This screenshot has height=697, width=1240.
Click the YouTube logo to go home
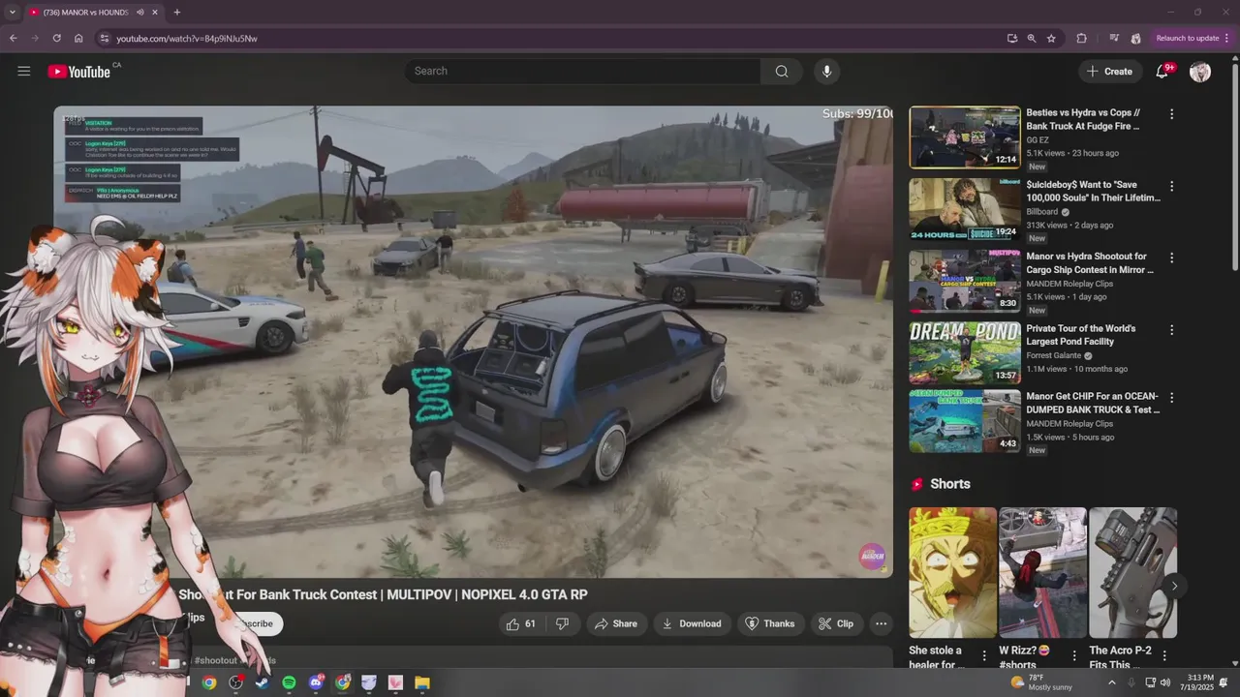78,72
